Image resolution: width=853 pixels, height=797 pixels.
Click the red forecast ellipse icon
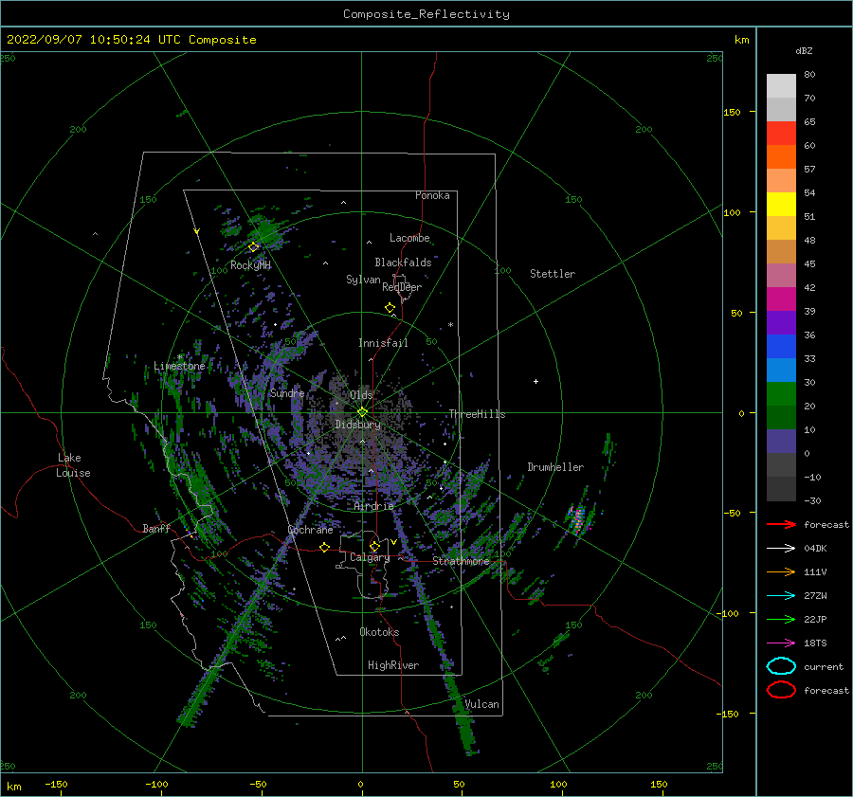(781, 690)
